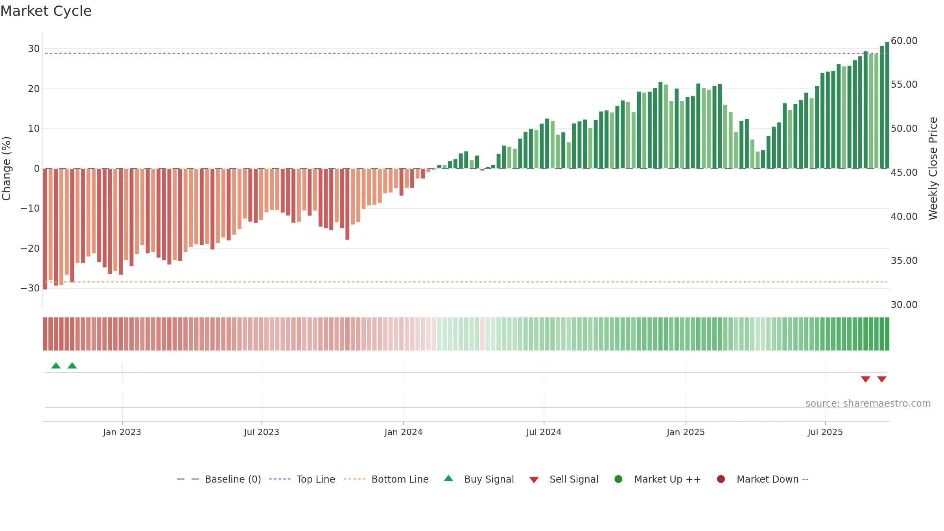Toggle the Bottom Line legend entry
944x531 pixels.
pyautogui.click(x=386, y=479)
